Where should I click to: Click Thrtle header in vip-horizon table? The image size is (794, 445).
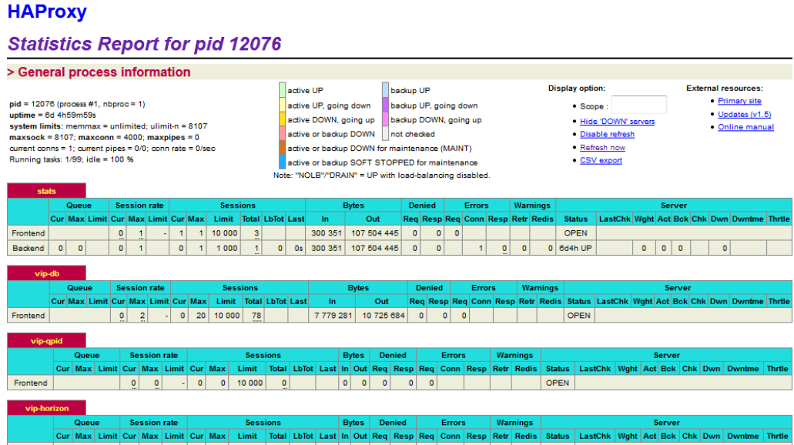click(x=777, y=436)
